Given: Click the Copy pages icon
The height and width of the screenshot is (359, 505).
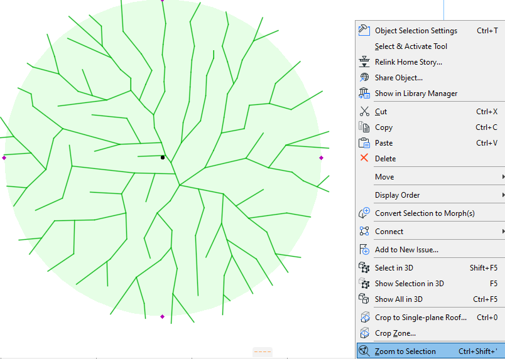Looking at the screenshot, I should tap(364, 127).
